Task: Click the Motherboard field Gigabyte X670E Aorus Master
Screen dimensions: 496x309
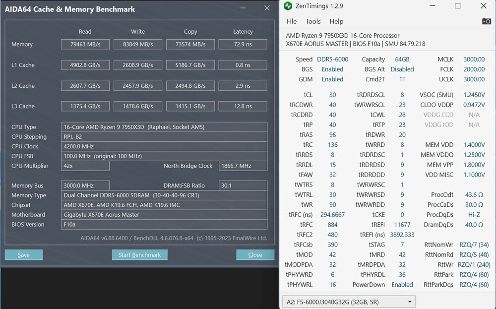Action: coord(164,215)
